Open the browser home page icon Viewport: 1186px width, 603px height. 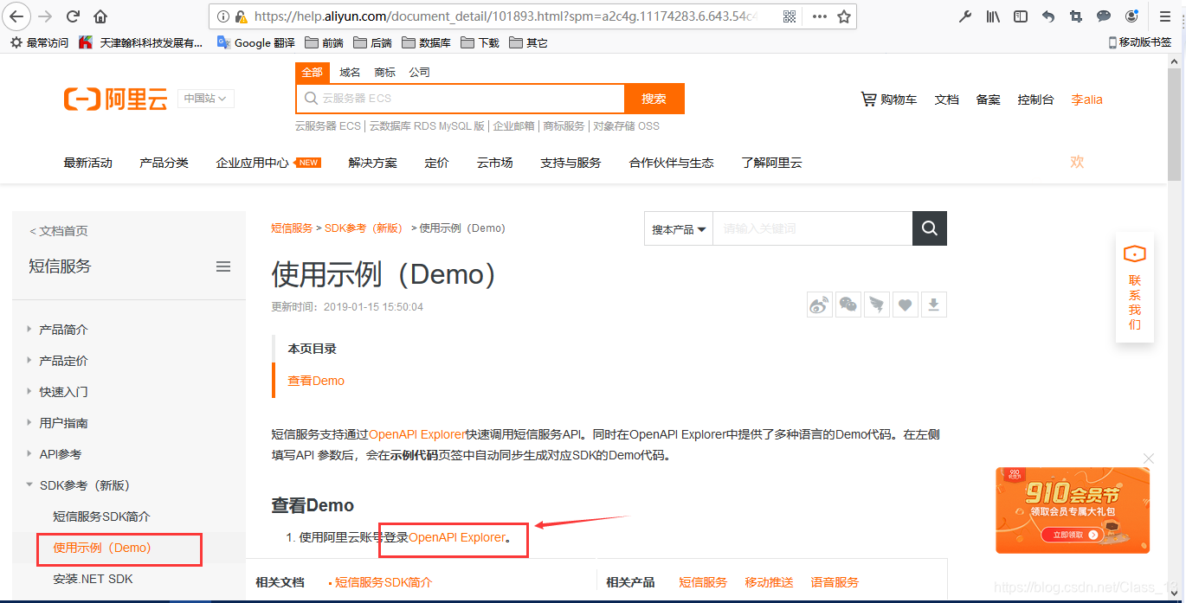100,16
